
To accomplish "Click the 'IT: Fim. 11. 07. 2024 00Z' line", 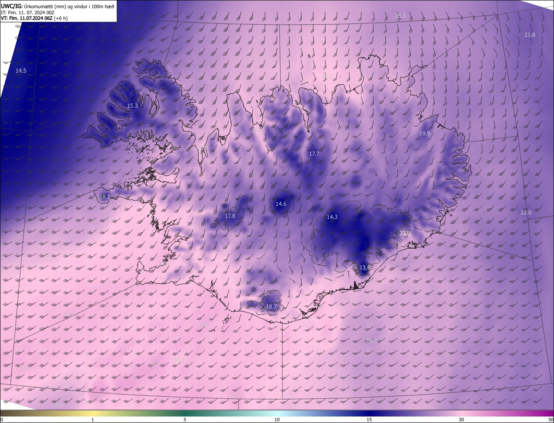I will (28, 13).
